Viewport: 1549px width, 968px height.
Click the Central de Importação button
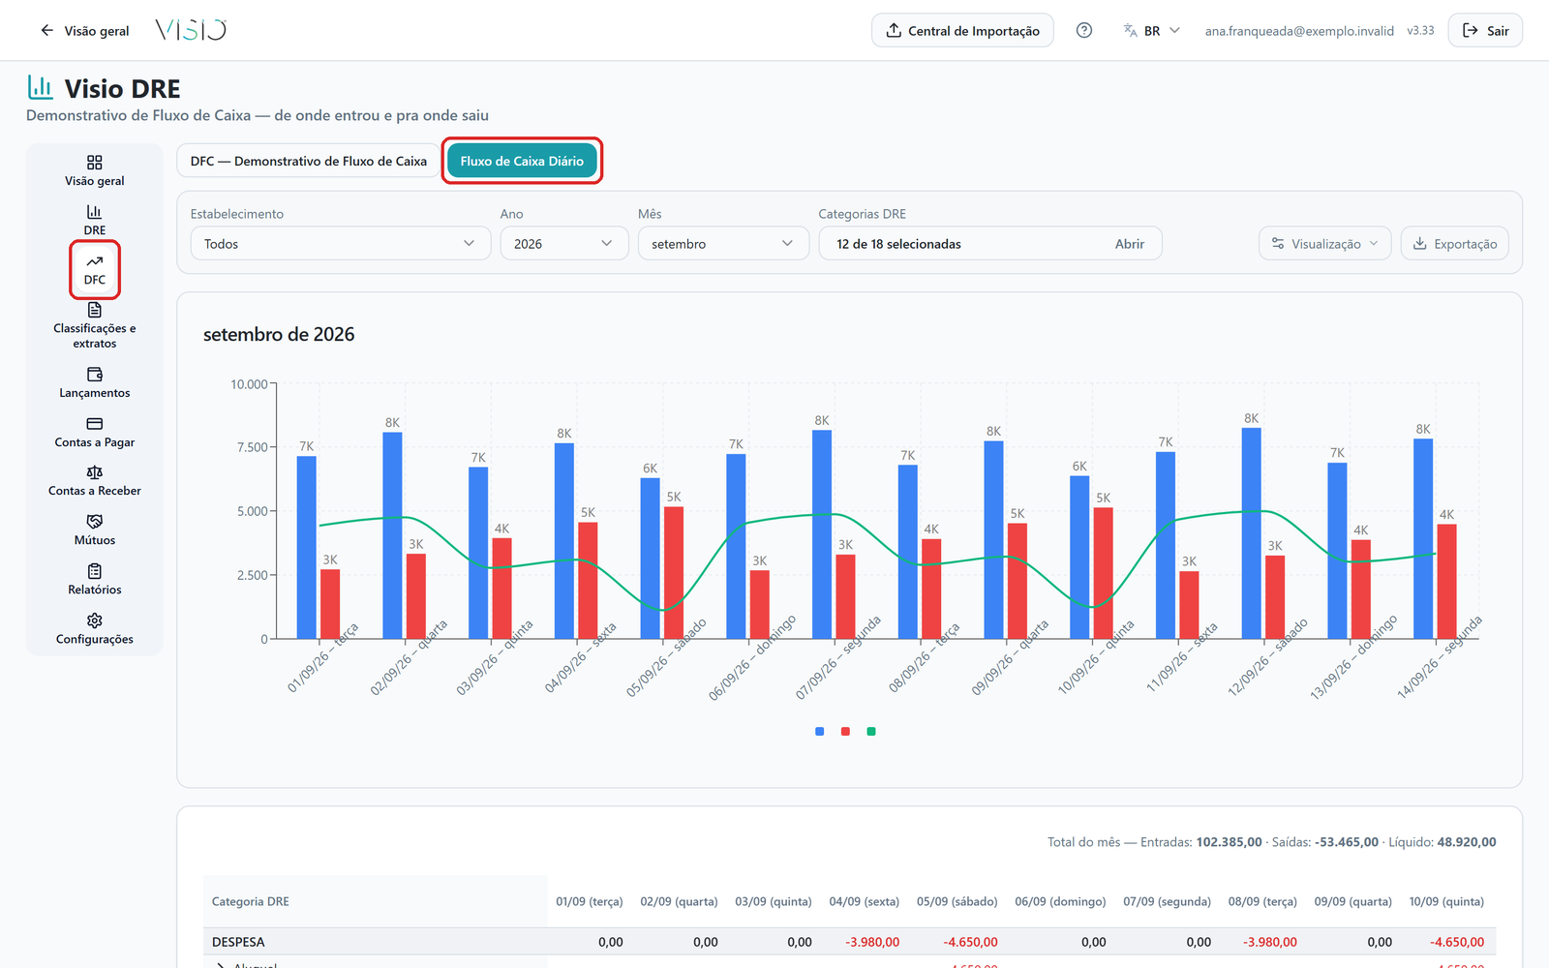tap(962, 31)
